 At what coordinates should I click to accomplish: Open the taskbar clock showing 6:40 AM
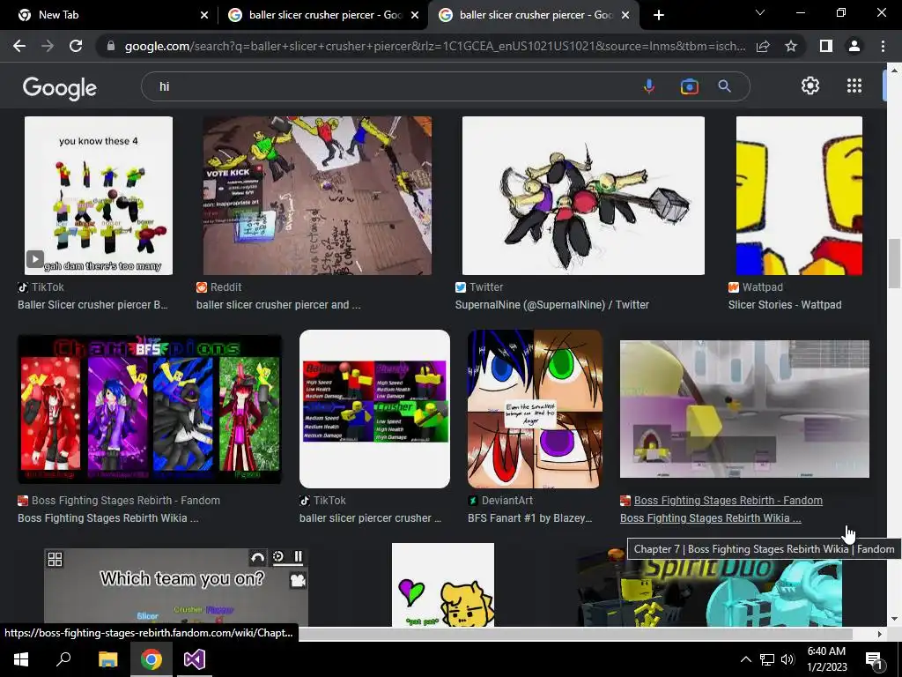[x=826, y=659]
